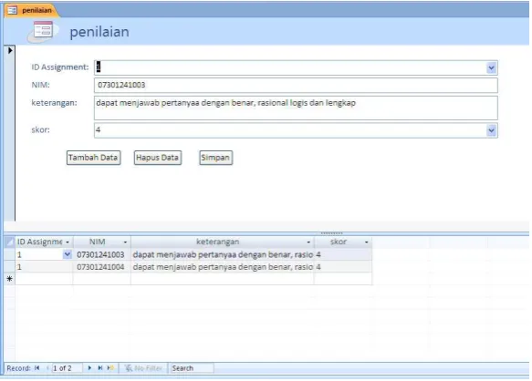This screenshot has width=532, height=381.
Task: Click the Search box in the record navigator
Action: tap(192, 368)
